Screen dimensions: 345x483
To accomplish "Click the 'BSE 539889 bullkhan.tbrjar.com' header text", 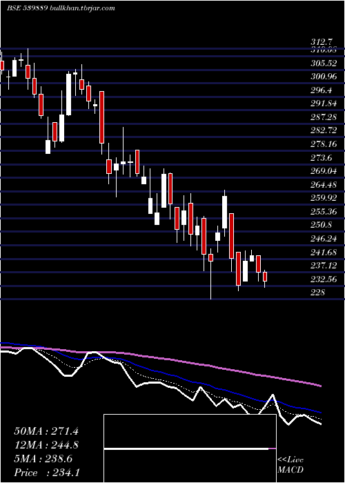I will click(61, 8).
